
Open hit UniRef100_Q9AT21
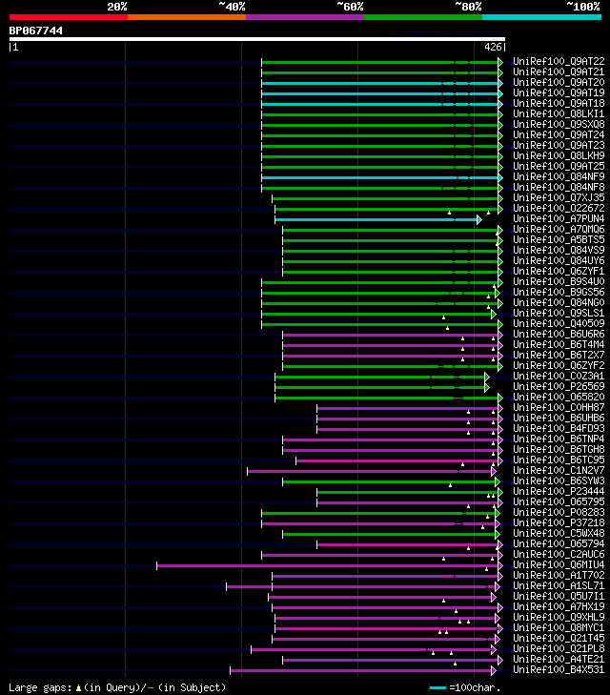coord(559,72)
